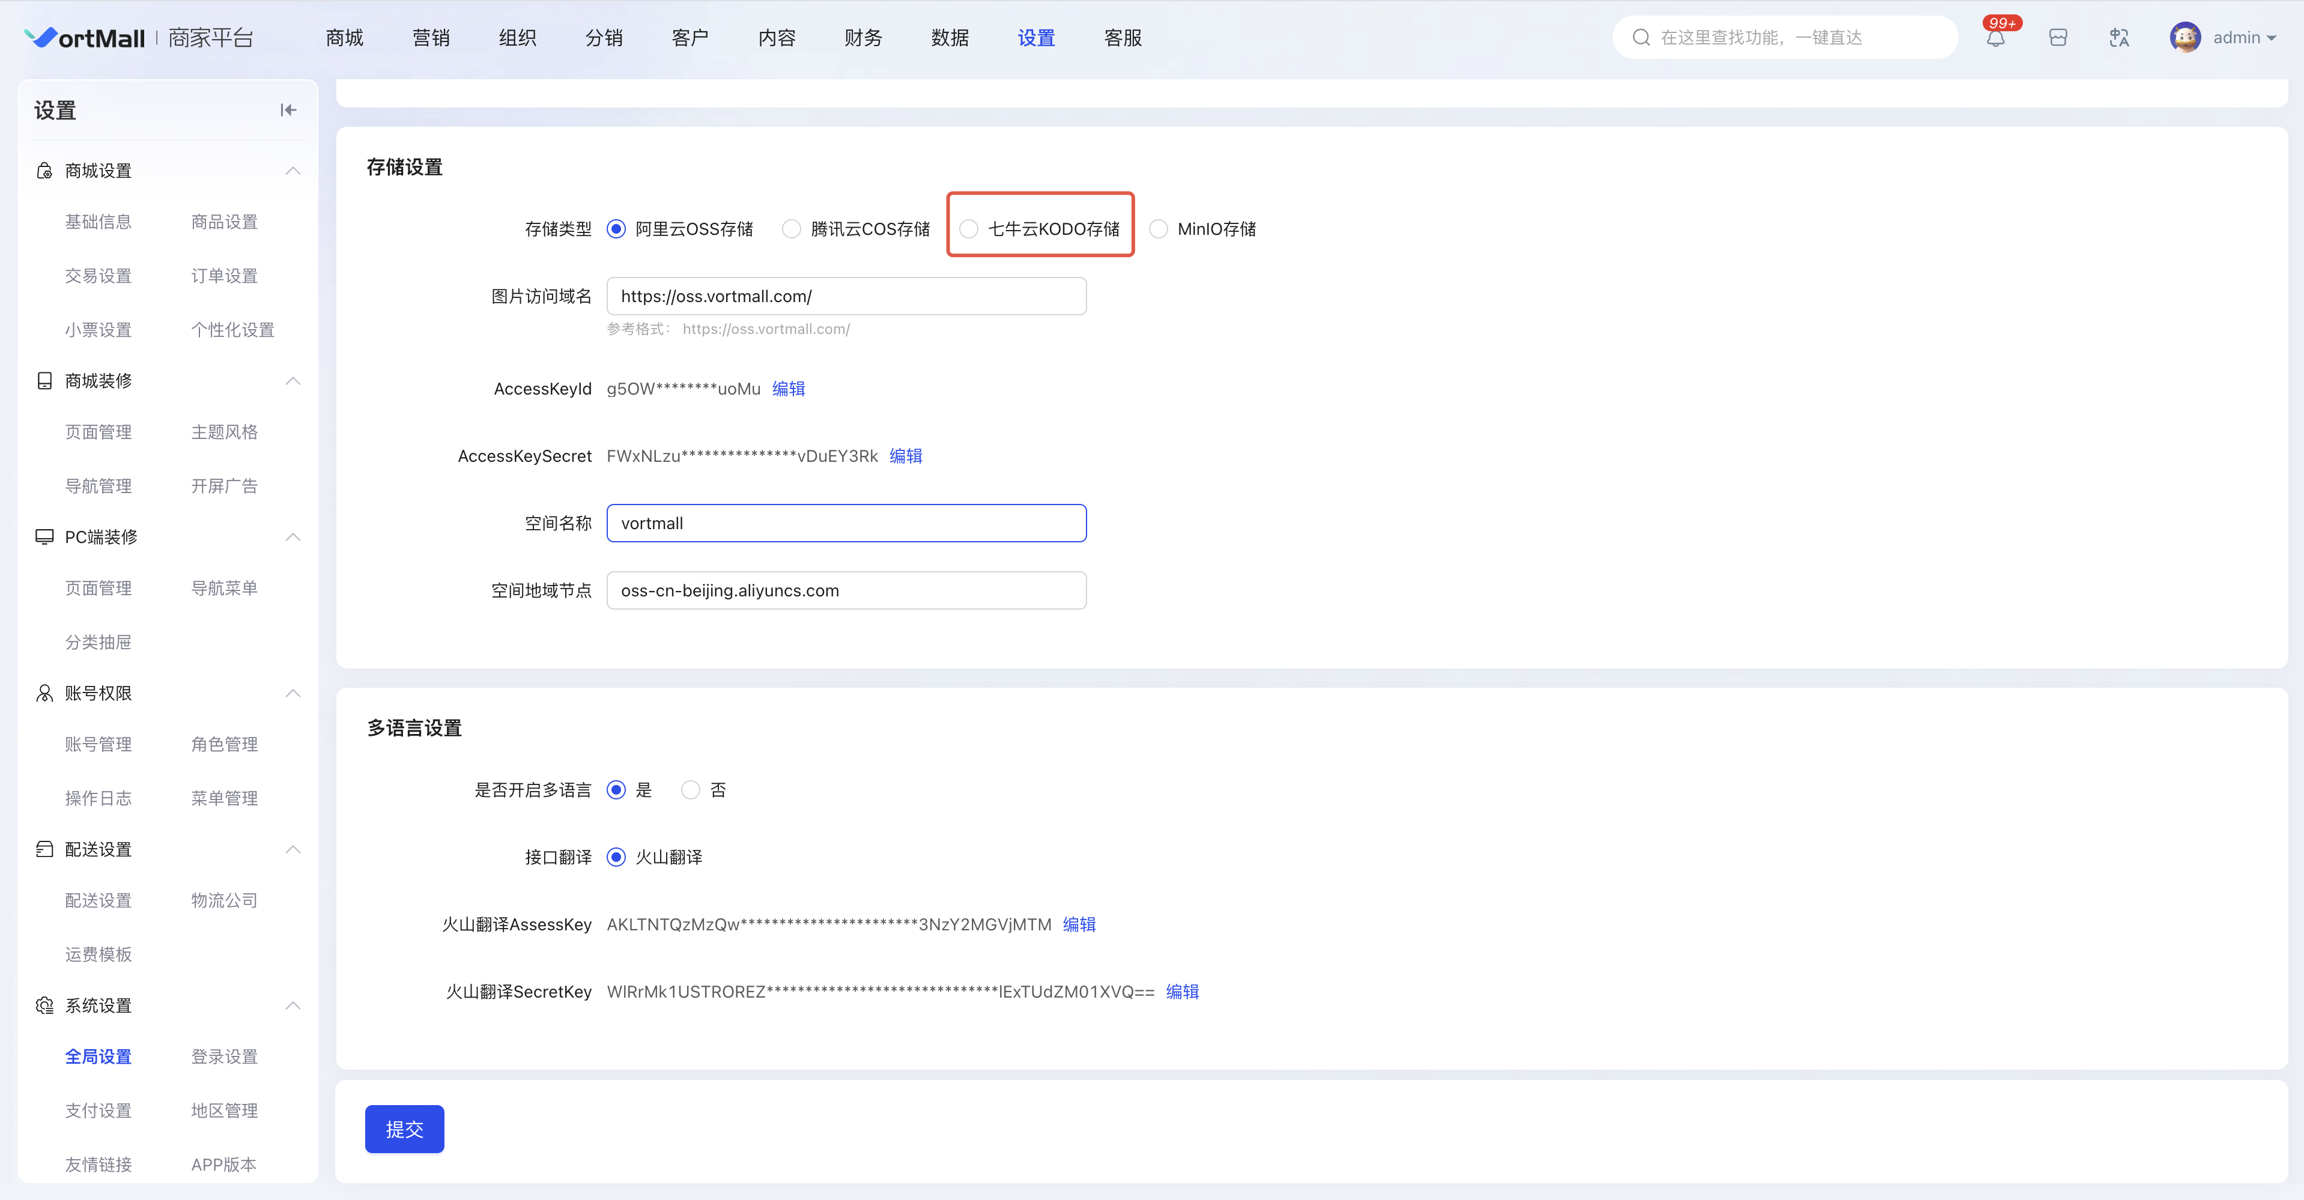Screen dimensions: 2304x1200
Task: Open the notifications bell icon
Action: pyautogui.click(x=1995, y=38)
